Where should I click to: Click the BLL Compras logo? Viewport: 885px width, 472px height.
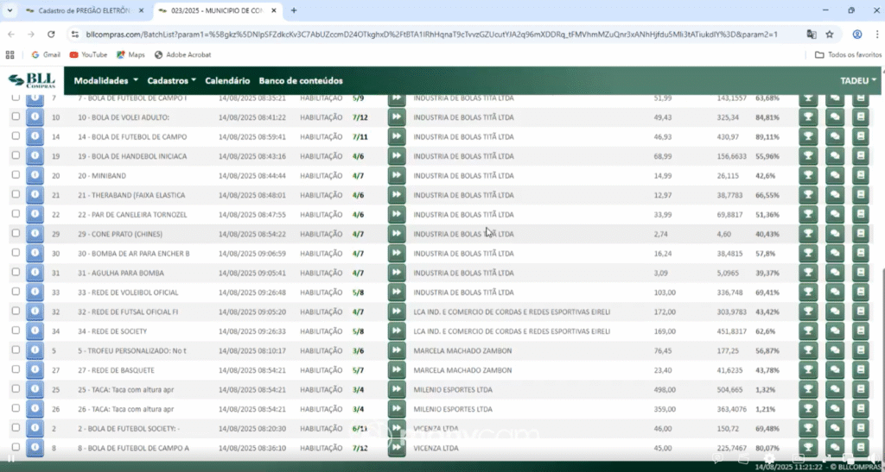(x=32, y=80)
